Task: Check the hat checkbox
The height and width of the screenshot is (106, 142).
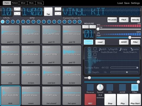Action: (x=95, y=54)
